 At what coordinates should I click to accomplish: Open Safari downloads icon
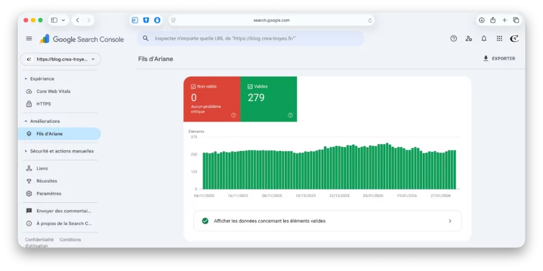coord(481,20)
